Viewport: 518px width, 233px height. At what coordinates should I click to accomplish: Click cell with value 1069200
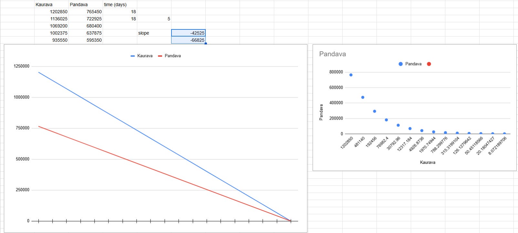coord(51,26)
